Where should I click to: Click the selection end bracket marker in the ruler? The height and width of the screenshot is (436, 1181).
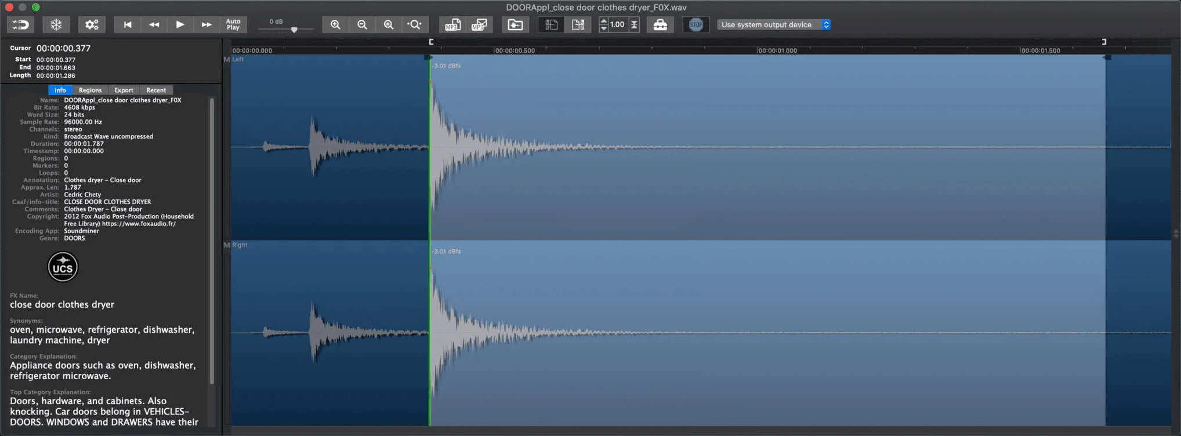tap(1104, 42)
